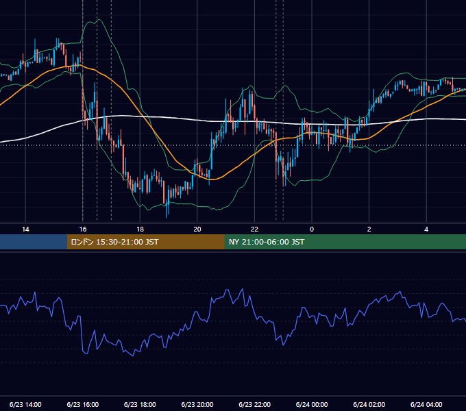
Task: Click hour label 0 on price chart axis
Action: [x=312, y=229]
